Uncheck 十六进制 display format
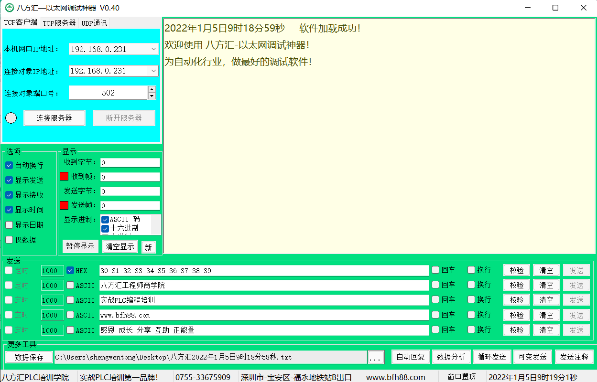Screen dimensions: 597x382 [106, 228]
